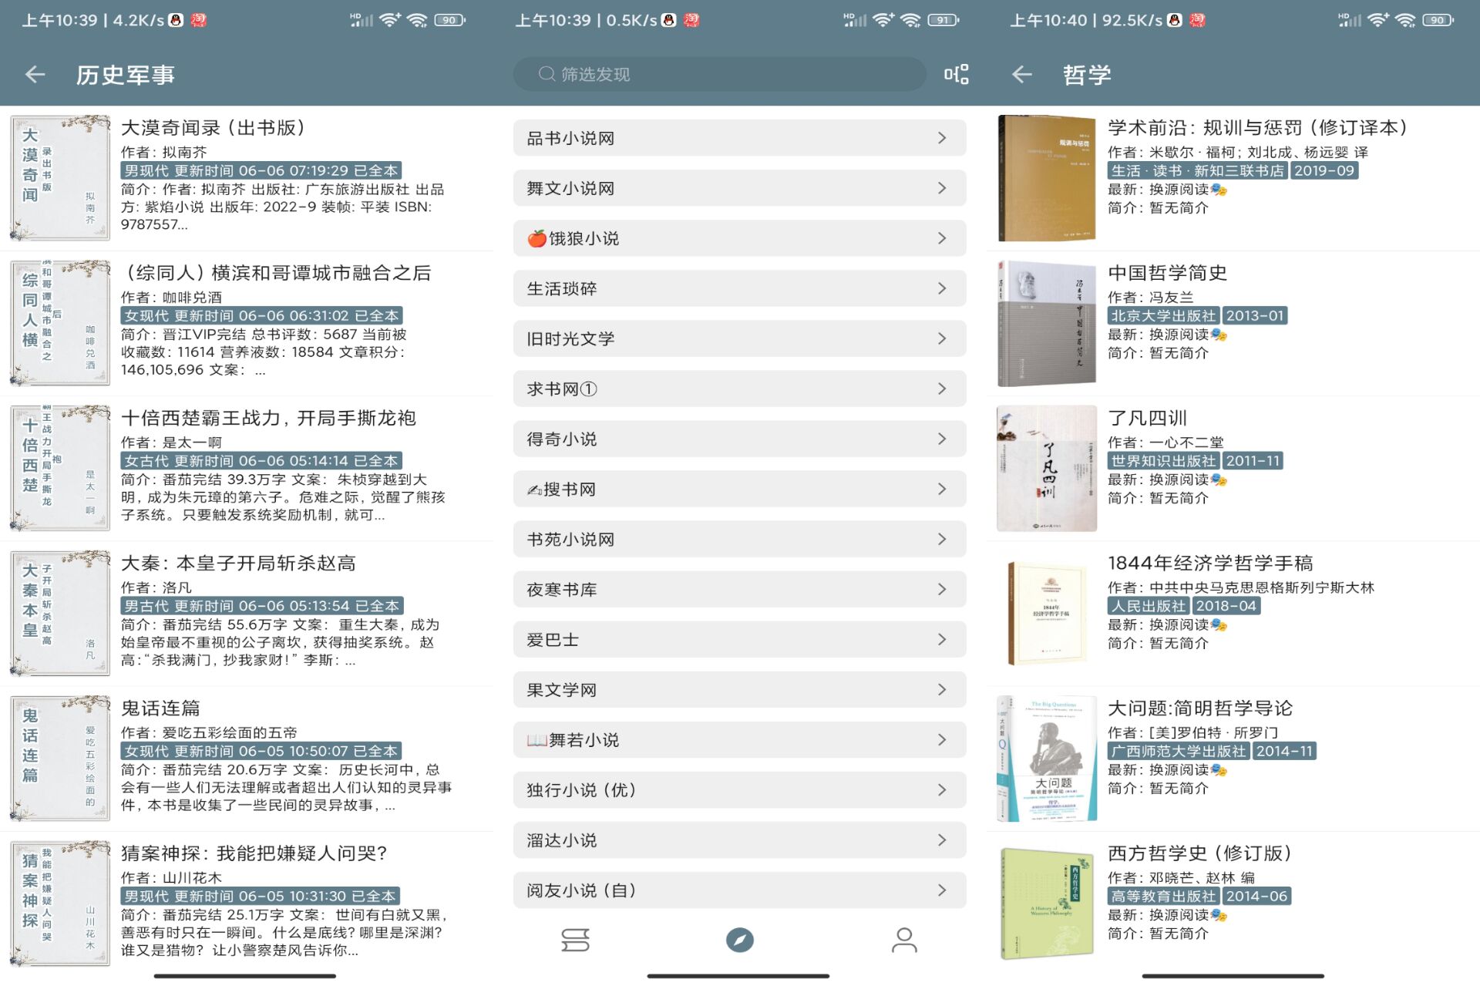Image resolution: width=1480 pixels, height=986 pixels.
Task: Tap the layout-switch icon right of the search bar
Action: click(955, 74)
